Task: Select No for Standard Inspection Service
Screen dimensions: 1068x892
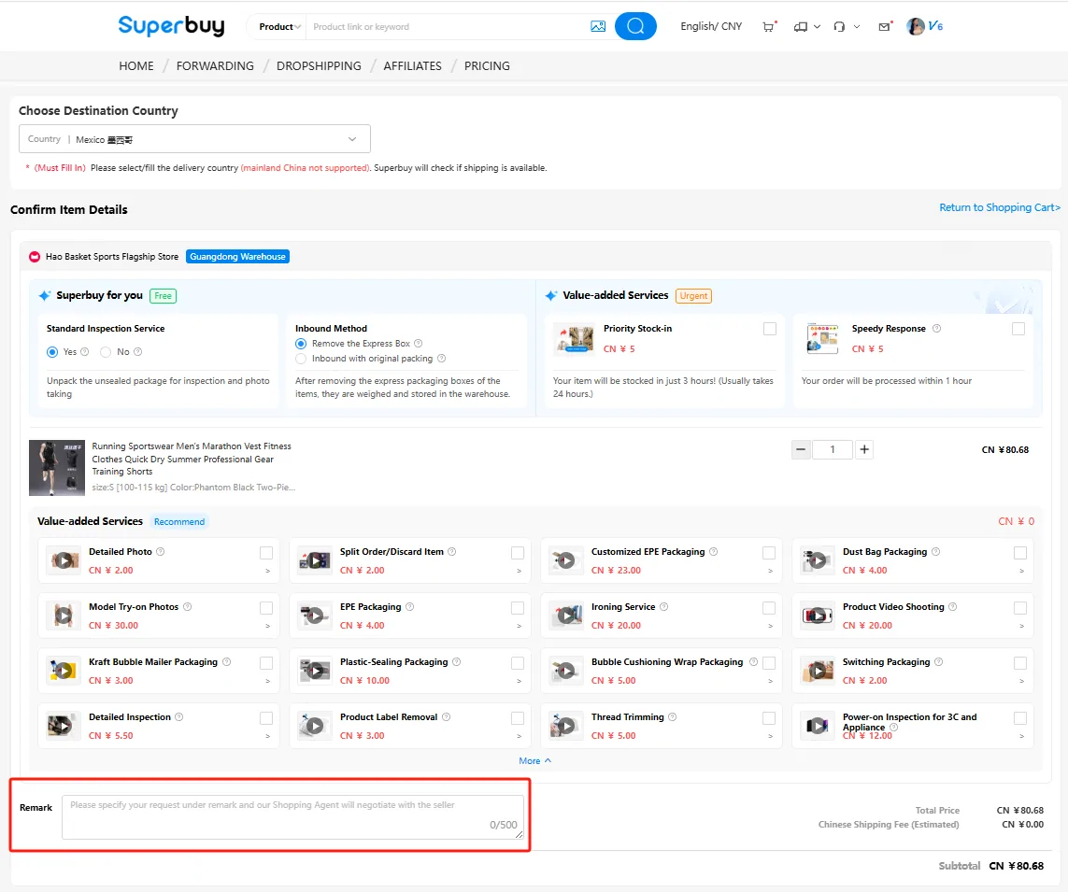Action: tap(106, 352)
